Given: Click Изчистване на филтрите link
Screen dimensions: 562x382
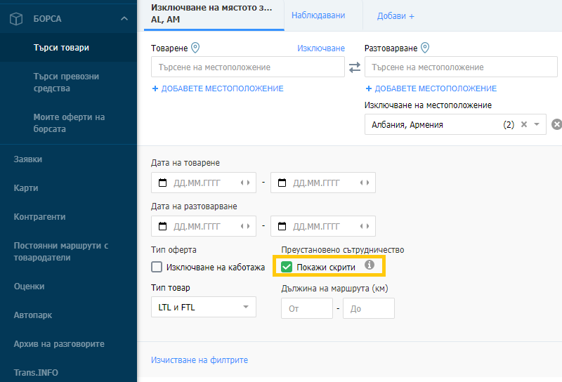Looking at the screenshot, I should click(200, 360).
